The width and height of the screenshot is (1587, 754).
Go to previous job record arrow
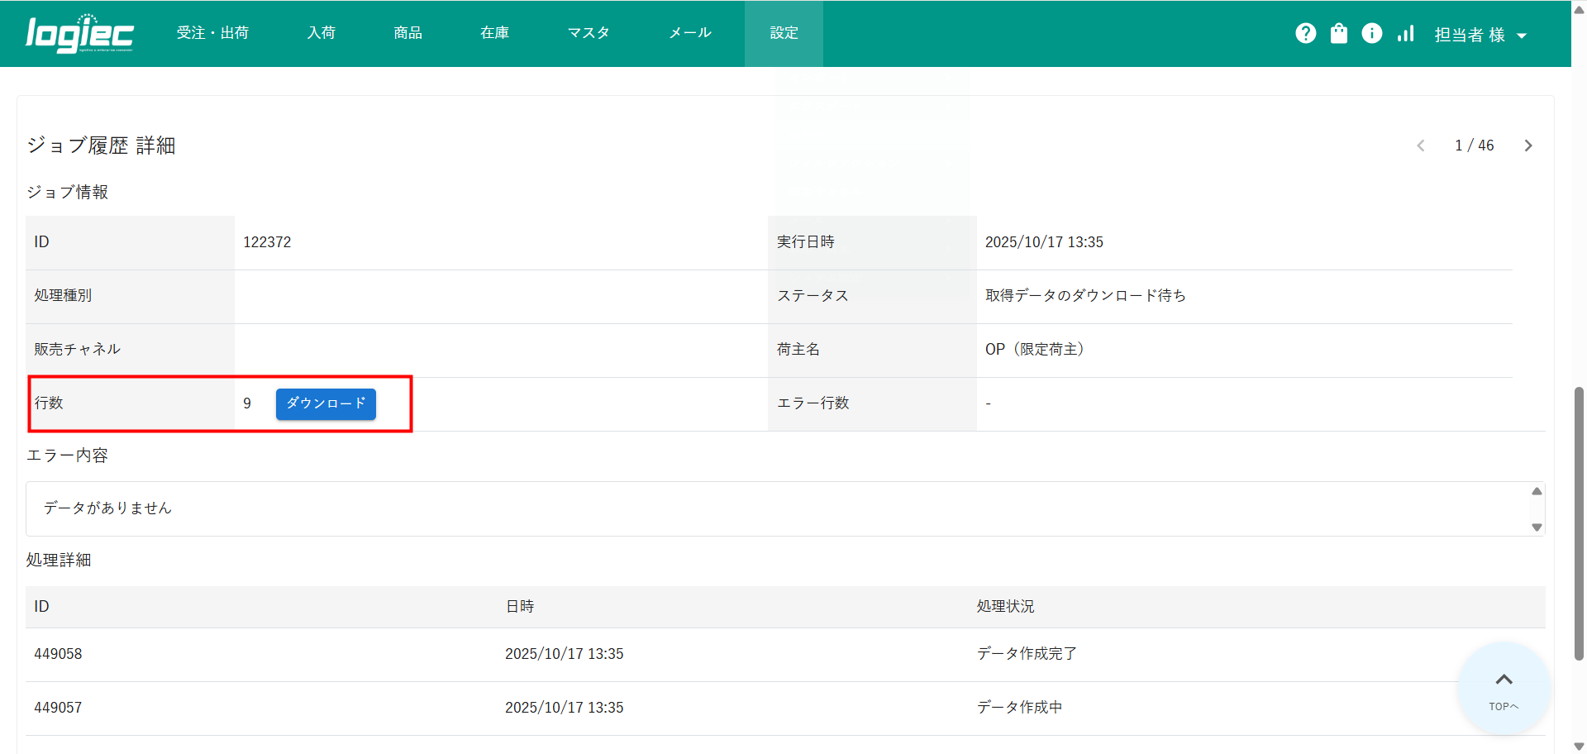point(1421,146)
